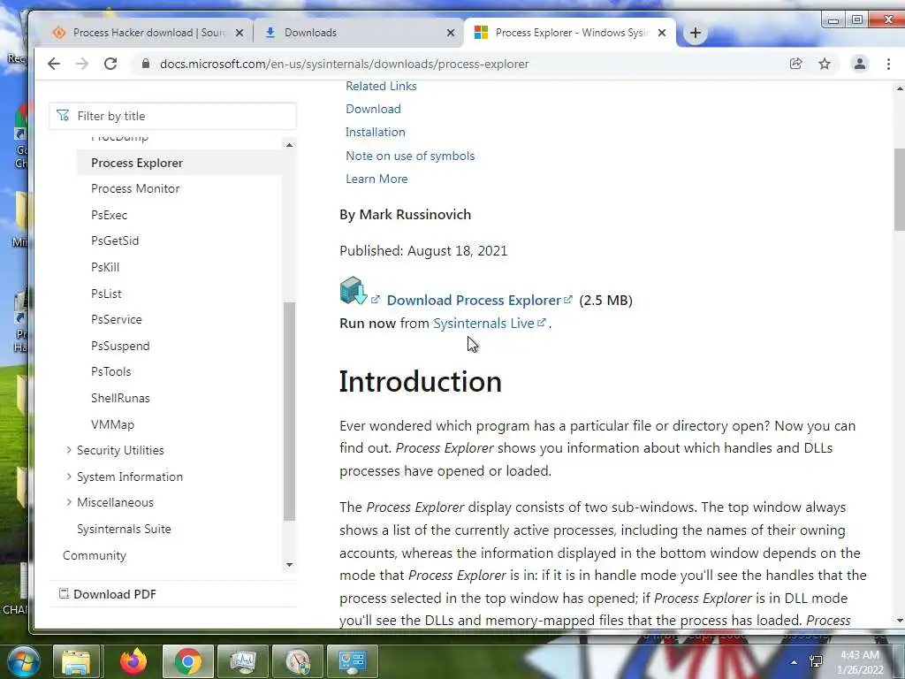Open PsTools in the sidebar
The width and height of the screenshot is (905, 679).
(x=110, y=372)
